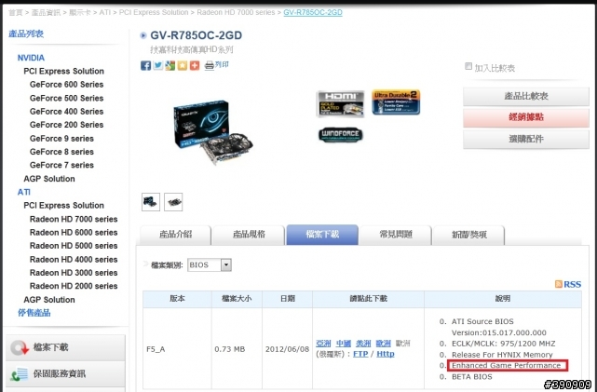Share the page via Twitter icon
The height and width of the screenshot is (392, 597).
point(158,65)
